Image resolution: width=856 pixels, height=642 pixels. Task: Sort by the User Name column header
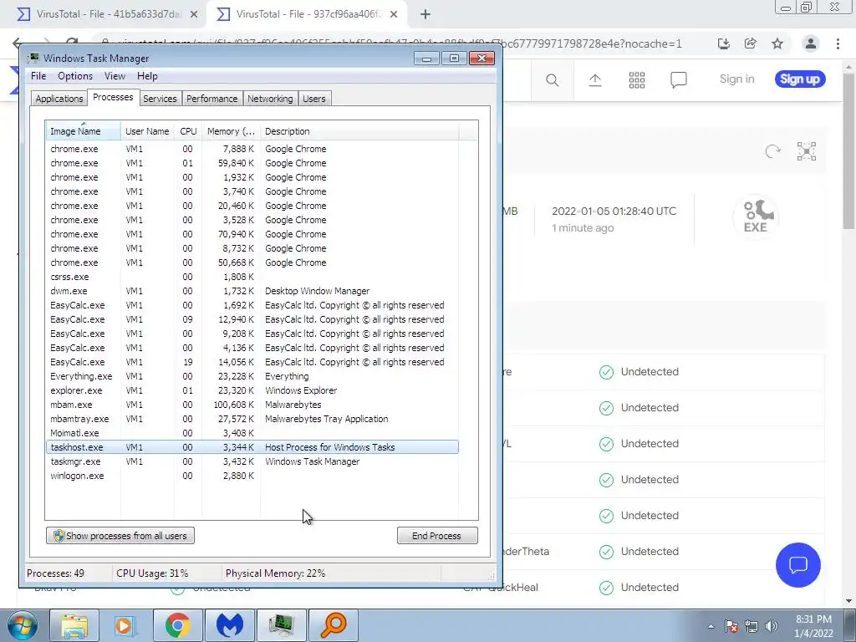click(x=147, y=131)
